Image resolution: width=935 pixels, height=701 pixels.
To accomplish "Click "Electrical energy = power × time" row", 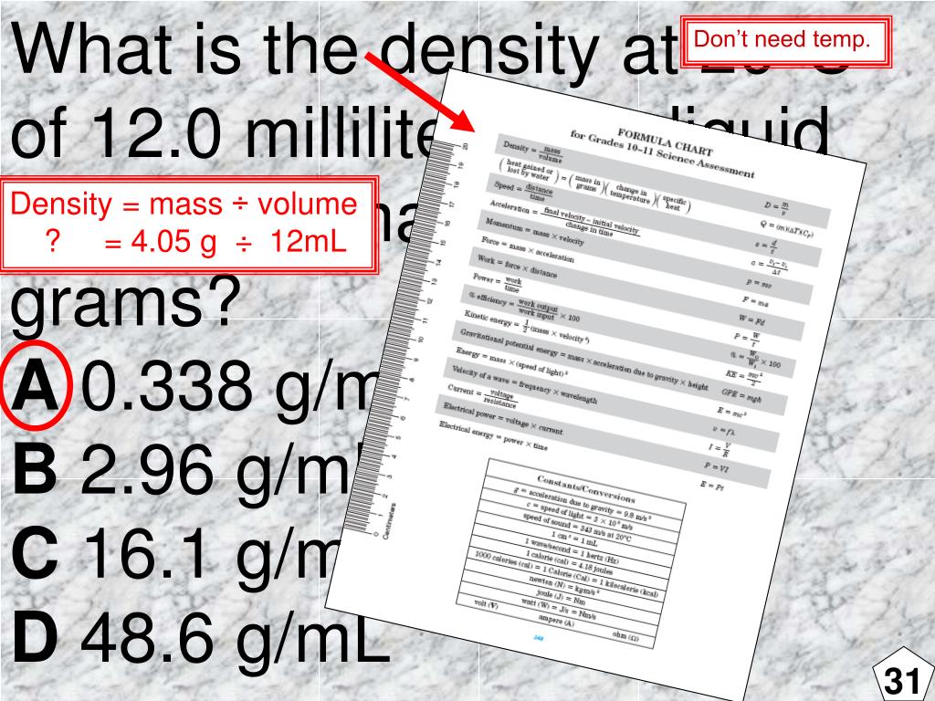I will (x=493, y=435).
